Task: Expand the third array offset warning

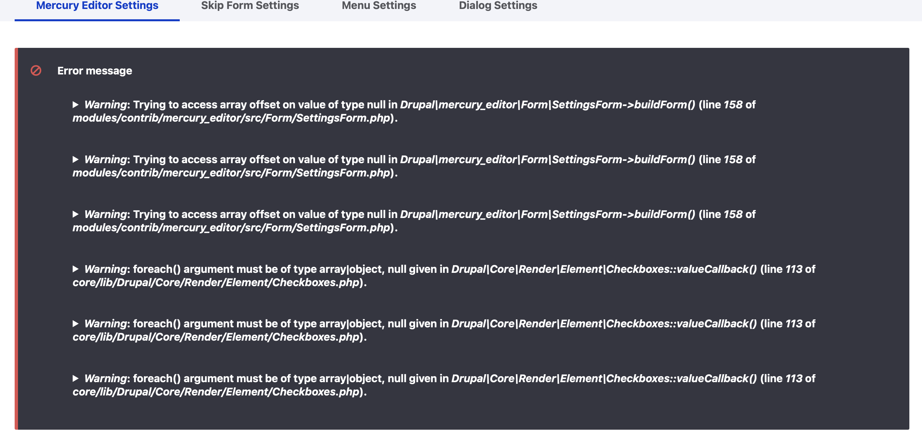Action: tap(76, 214)
